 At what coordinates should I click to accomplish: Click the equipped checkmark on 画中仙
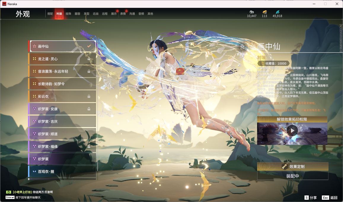pyautogui.click(x=89, y=46)
